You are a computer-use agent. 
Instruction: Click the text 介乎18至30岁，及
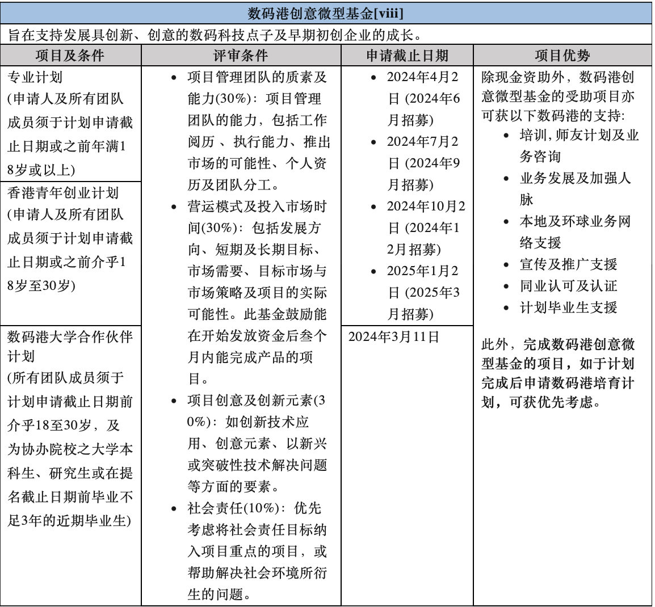(64, 426)
